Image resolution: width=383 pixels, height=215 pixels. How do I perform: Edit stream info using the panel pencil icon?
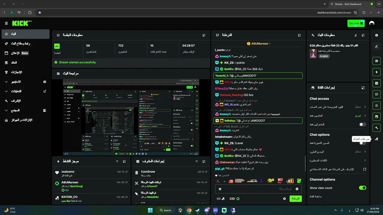[356, 35]
